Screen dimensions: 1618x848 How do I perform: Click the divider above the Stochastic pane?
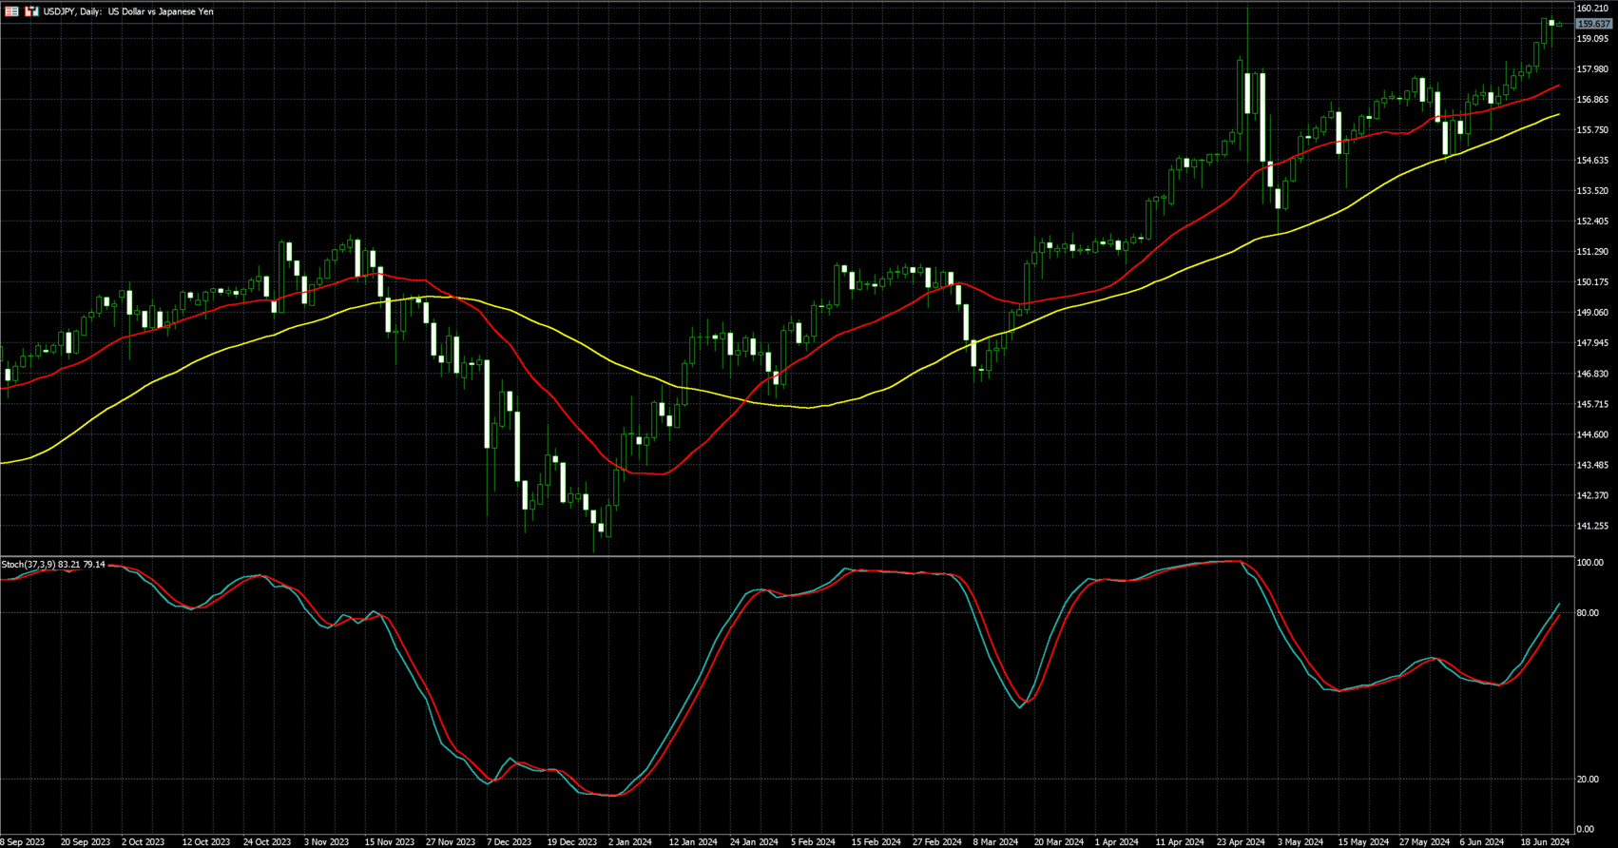click(787, 556)
